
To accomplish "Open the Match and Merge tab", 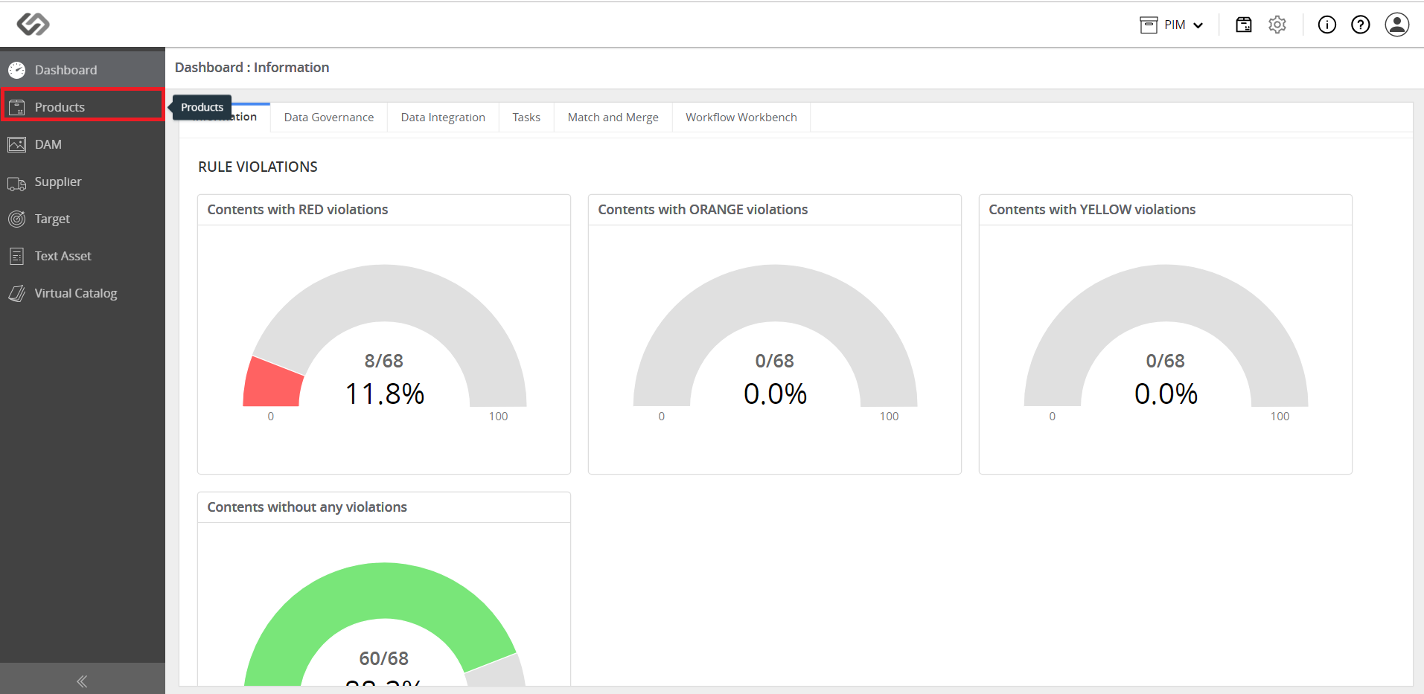I will click(613, 118).
